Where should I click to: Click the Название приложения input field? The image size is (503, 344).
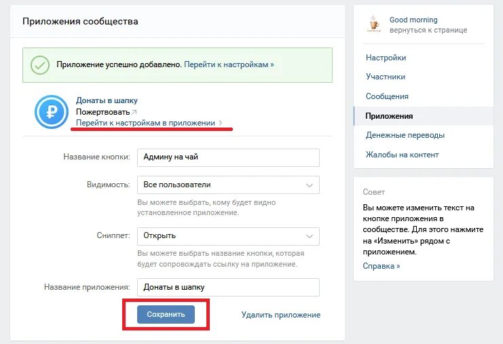[x=228, y=287]
